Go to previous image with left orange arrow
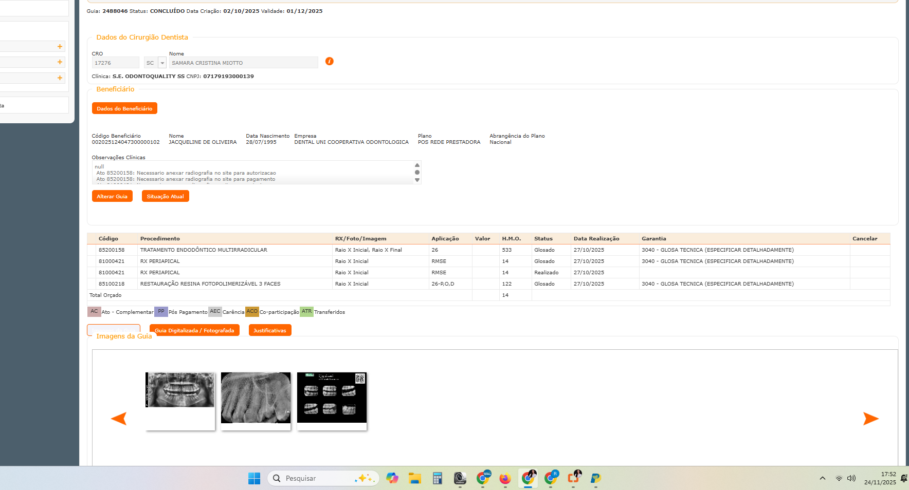Screen dimensions: 909x490 click(119, 419)
